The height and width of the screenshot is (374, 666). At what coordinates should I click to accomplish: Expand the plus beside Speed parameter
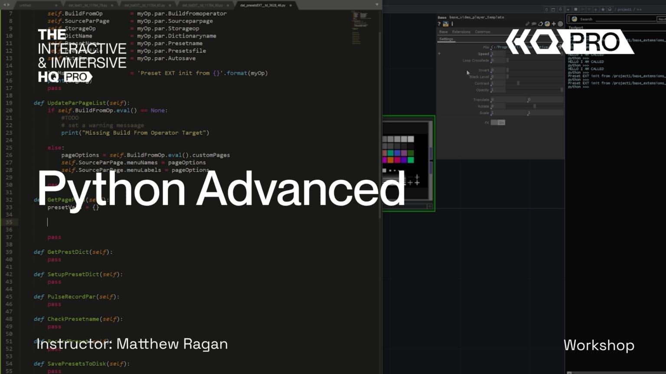tap(439, 54)
